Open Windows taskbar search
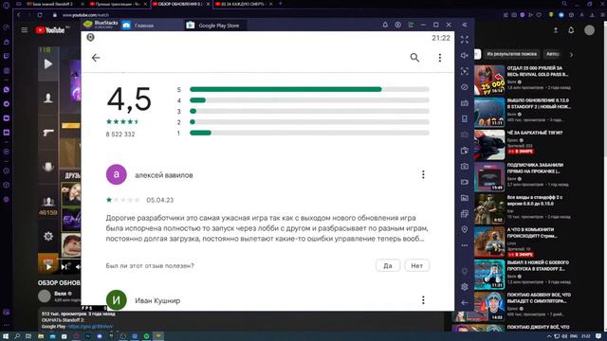Screen dimensions: 607x341 [x=17, y=336]
